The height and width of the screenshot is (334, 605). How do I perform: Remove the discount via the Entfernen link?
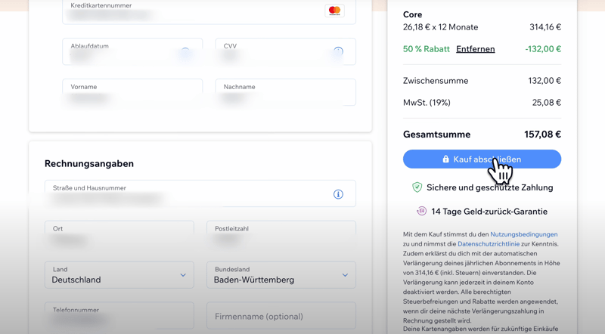point(475,49)
